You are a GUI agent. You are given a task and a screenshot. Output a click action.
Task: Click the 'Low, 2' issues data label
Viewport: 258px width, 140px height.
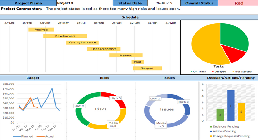155,98
